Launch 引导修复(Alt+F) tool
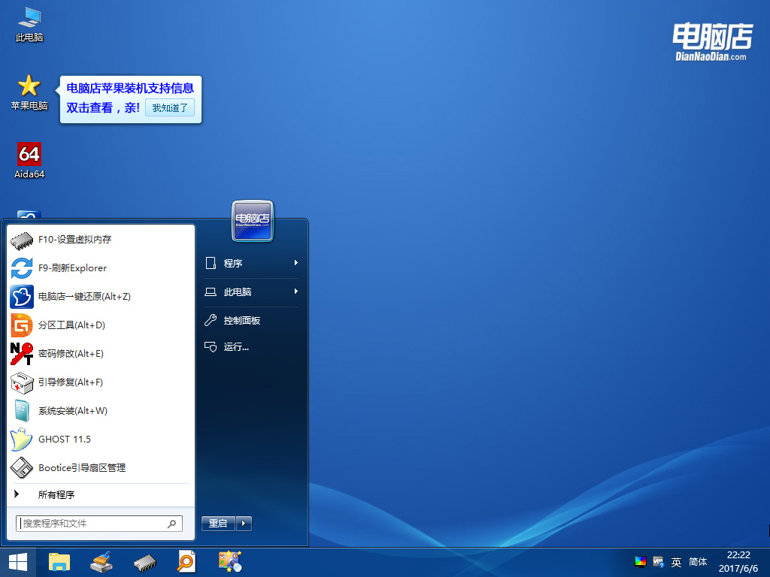The height and width of the screenshot is (577, 770). 101,382
